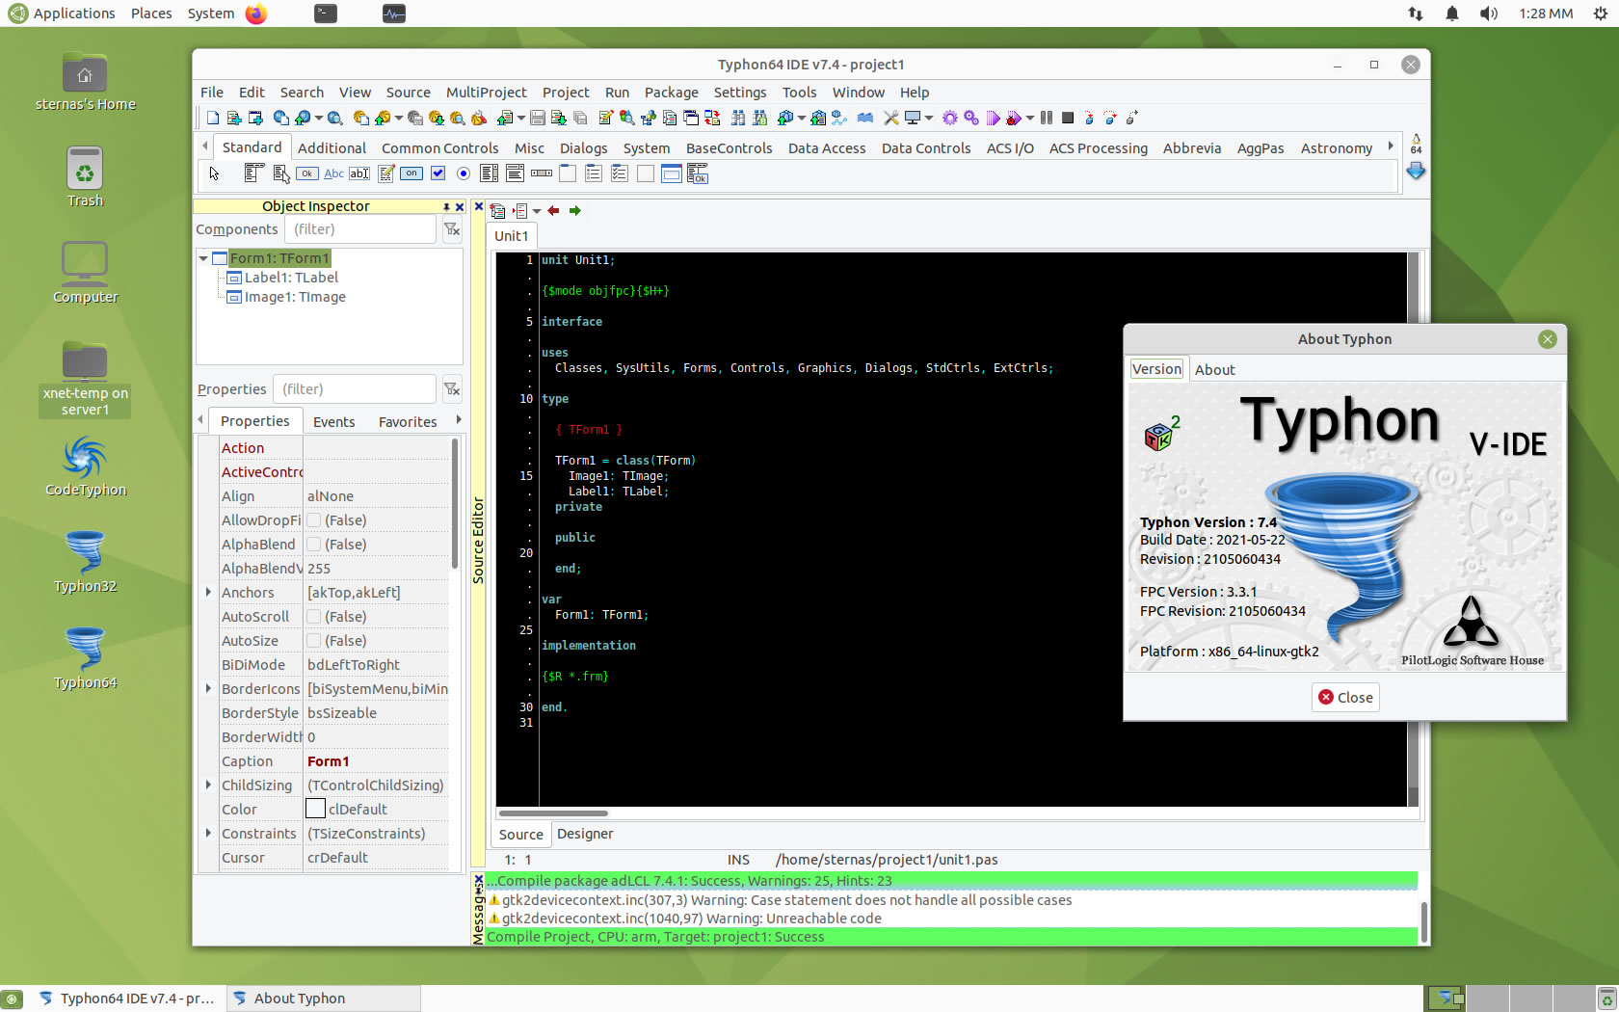This screenshot has height=1012, width=1619.
Task: Select the TMainMenu palette component
Action: point(254,173)
